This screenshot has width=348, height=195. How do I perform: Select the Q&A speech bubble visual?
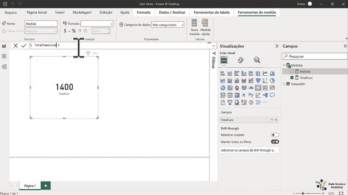272,95
